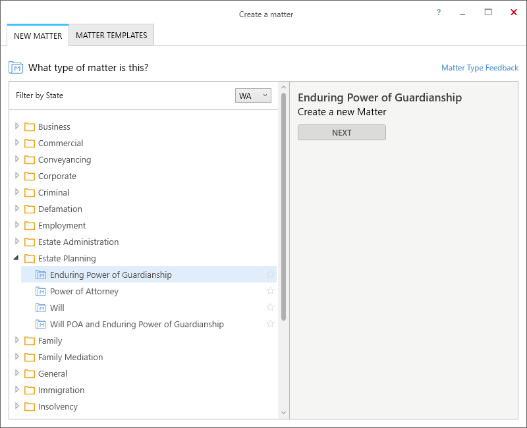The image size is (527, 428).
Task: Click the scroll down arrow of matter list
Action: (x=283, y=413)
